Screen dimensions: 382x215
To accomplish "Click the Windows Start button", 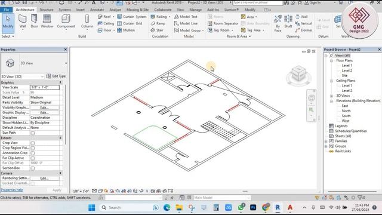I will 92,208.
